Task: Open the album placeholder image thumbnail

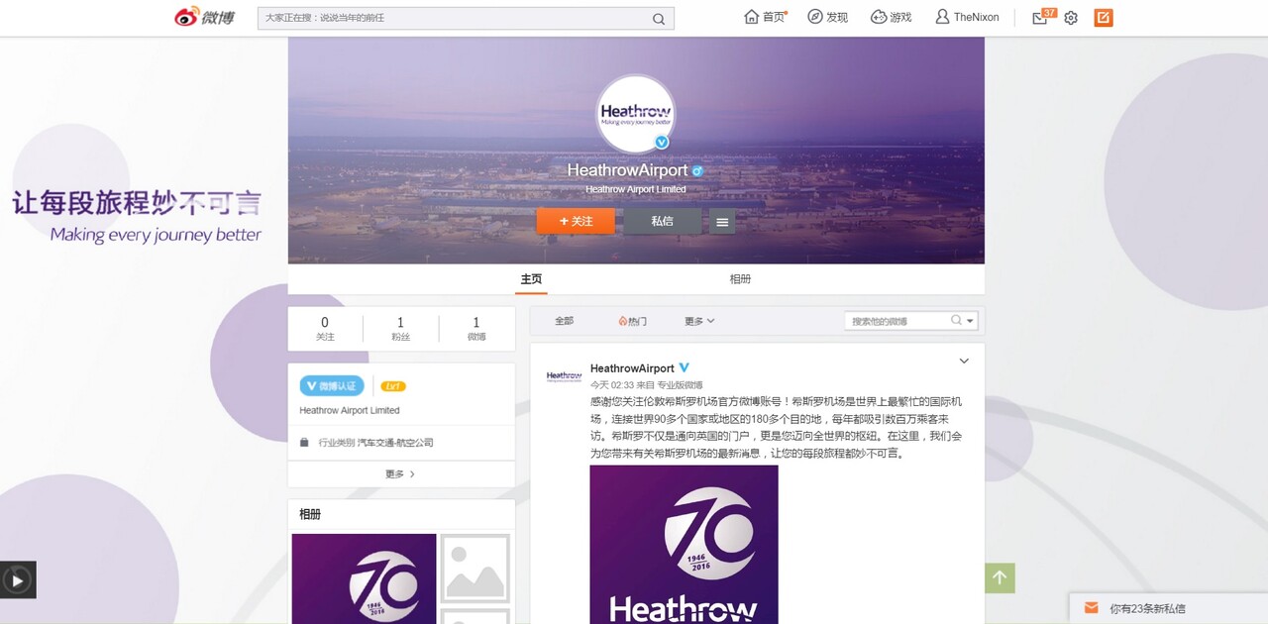Action: [475, 570]
